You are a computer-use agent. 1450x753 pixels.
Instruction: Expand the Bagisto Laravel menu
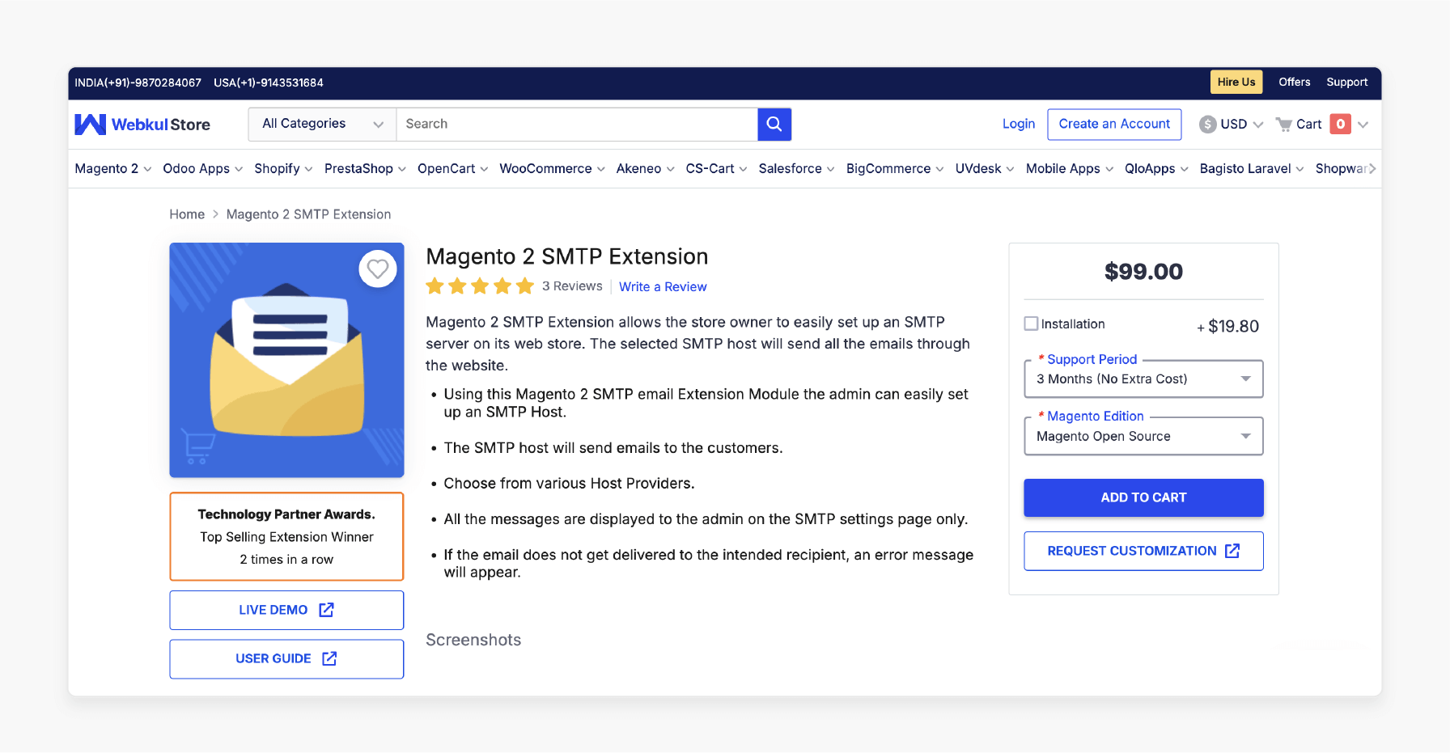(1252, 168)
